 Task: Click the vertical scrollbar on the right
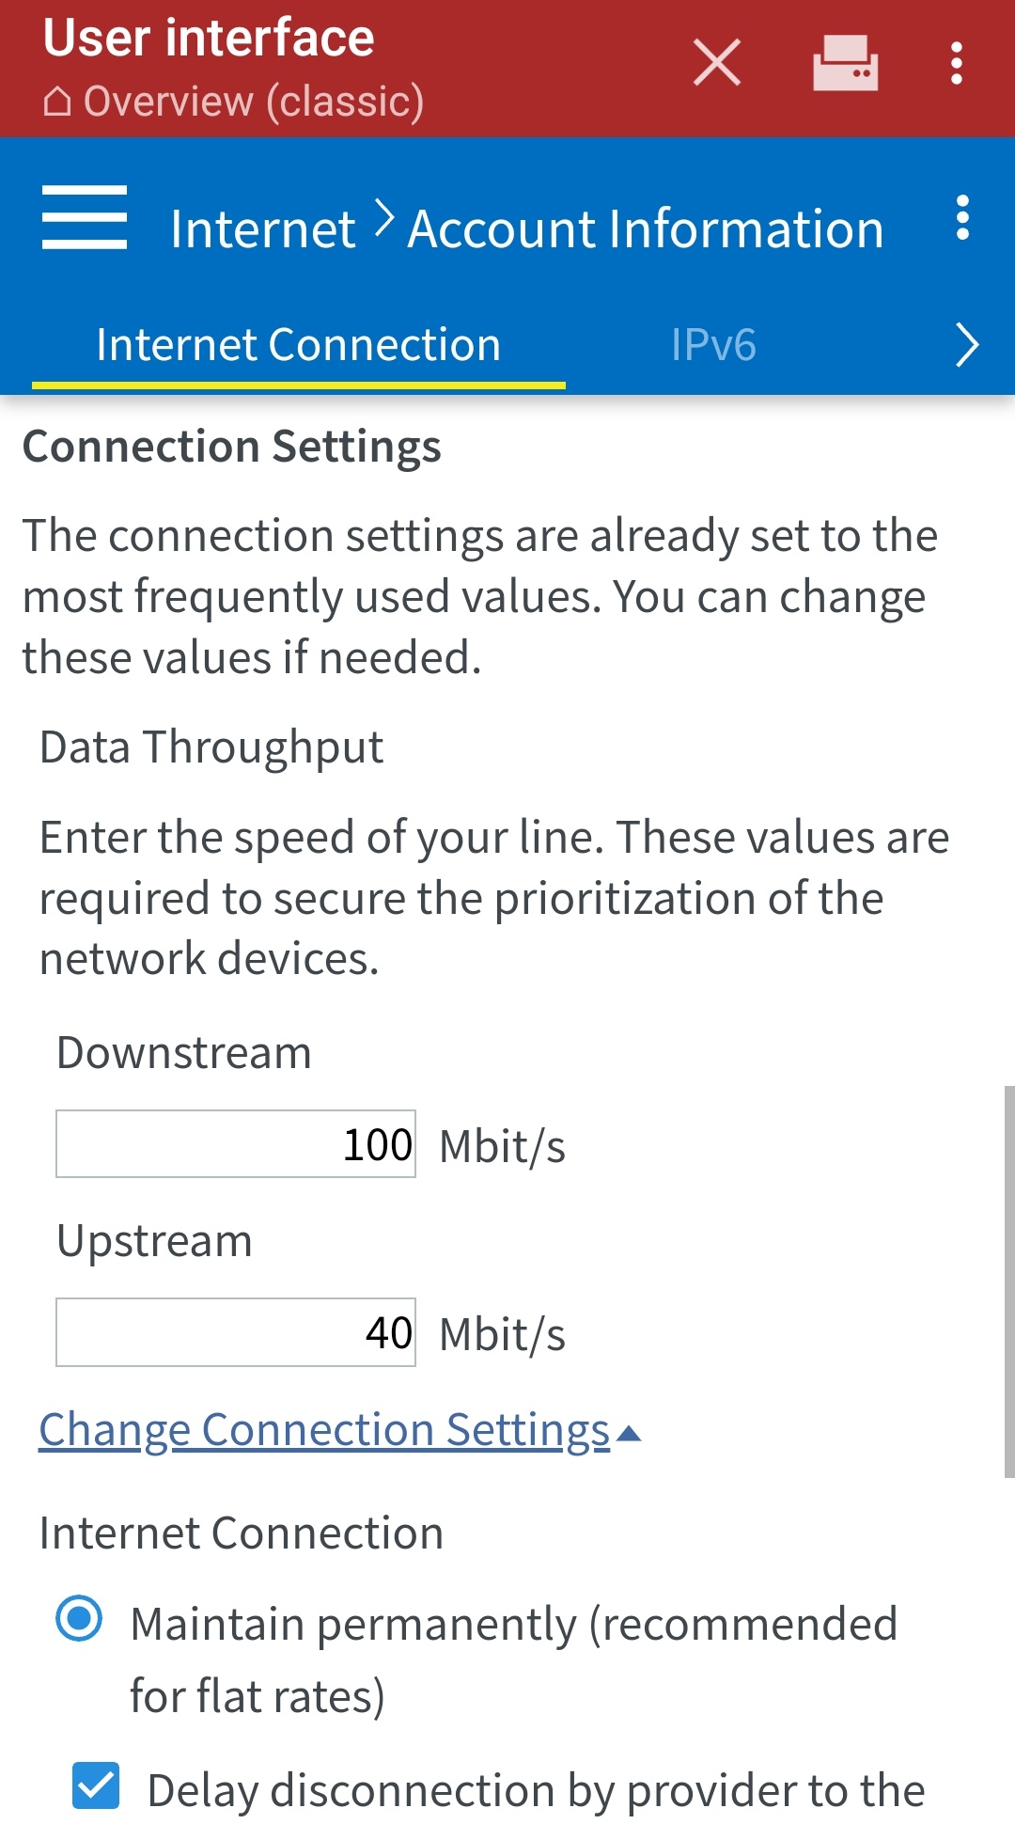point(1008,1281)
